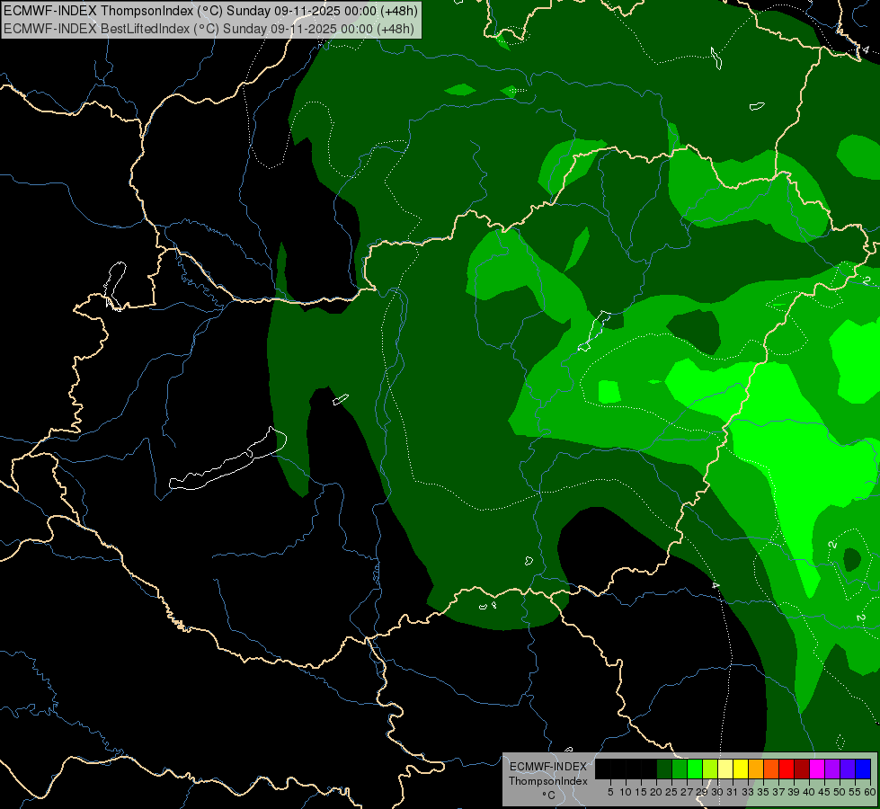Select the medium green 25–27 legend swatch

tap(680, 769)
